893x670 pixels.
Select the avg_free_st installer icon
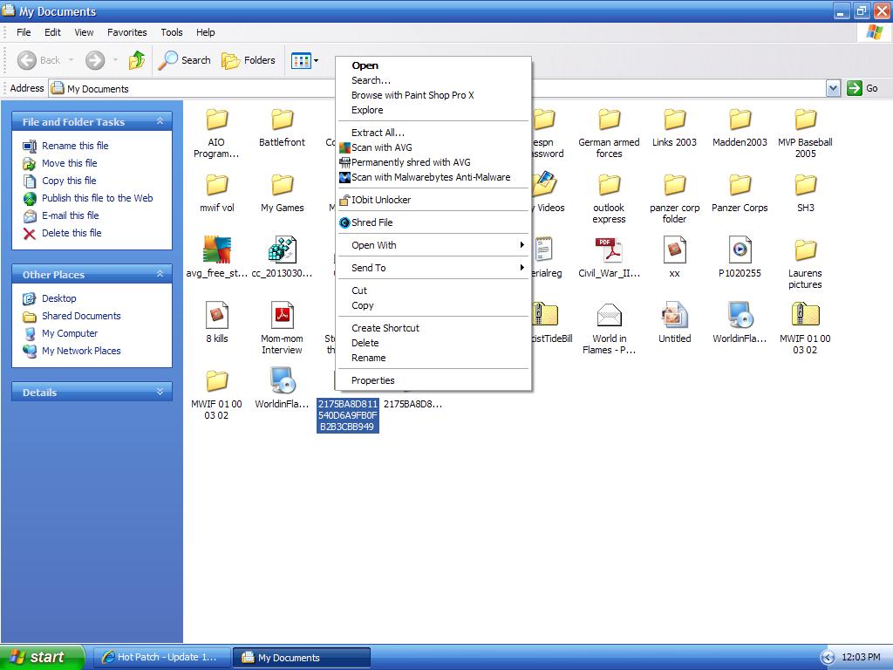216,250
